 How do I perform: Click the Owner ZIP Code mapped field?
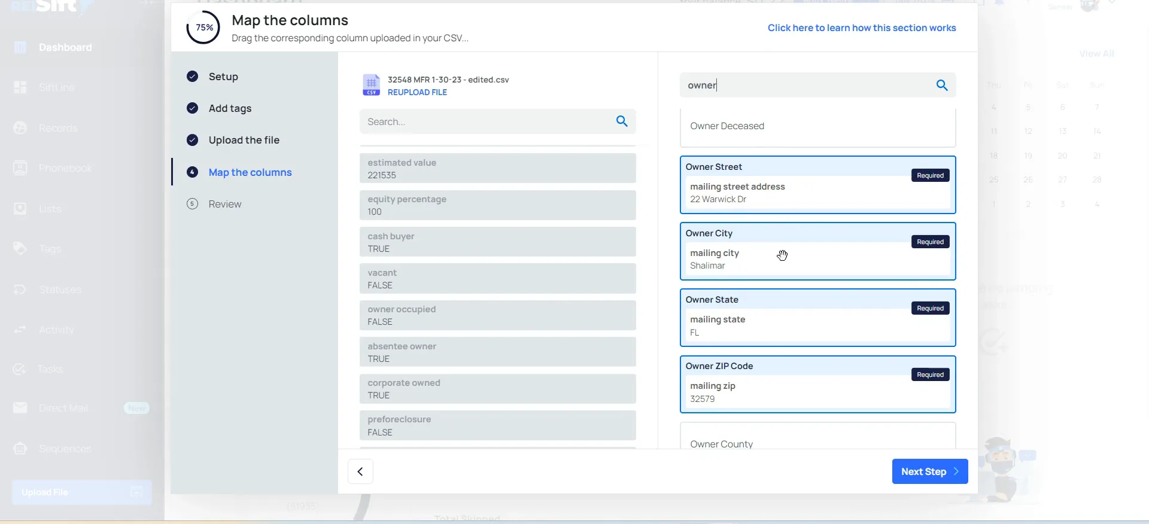tap(817, 384)
